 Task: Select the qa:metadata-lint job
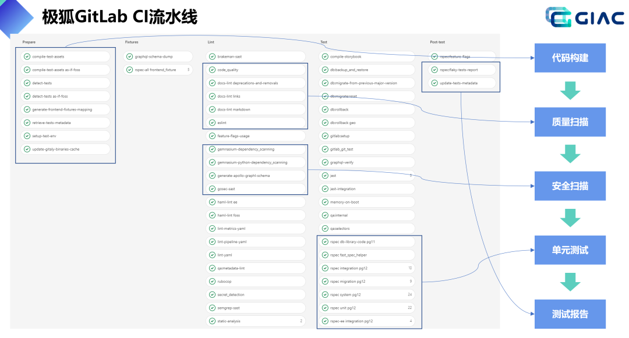[256, 268]
